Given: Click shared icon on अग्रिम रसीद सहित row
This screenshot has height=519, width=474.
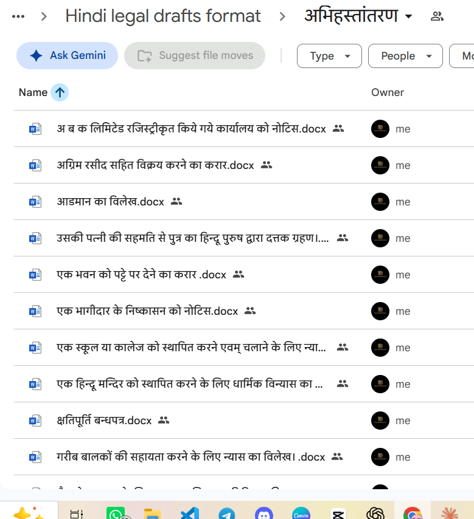Looking at the screenshot, I should tap(267, 165).
